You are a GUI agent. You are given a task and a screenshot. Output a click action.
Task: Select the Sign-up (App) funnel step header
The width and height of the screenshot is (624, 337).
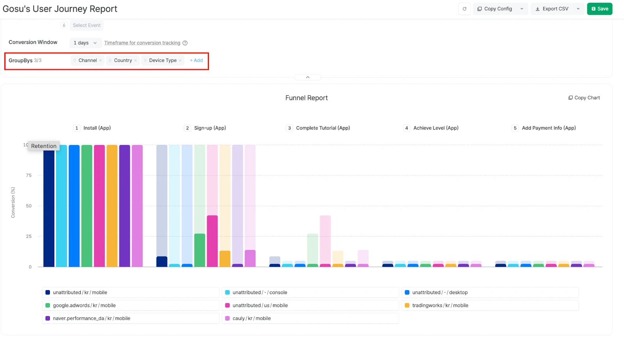210,128
